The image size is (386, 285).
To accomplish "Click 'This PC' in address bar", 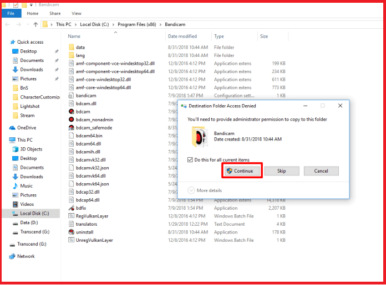I will [64, 24].
